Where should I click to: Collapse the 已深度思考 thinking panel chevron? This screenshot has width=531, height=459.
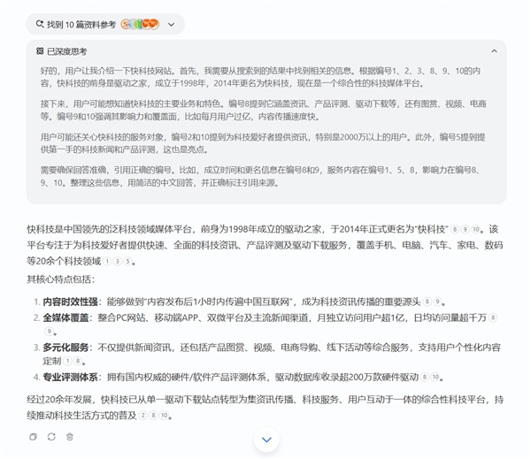click(x=494, y=51)
